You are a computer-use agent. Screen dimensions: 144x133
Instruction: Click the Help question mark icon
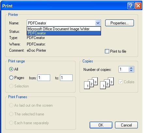click(x=131, y=6)
